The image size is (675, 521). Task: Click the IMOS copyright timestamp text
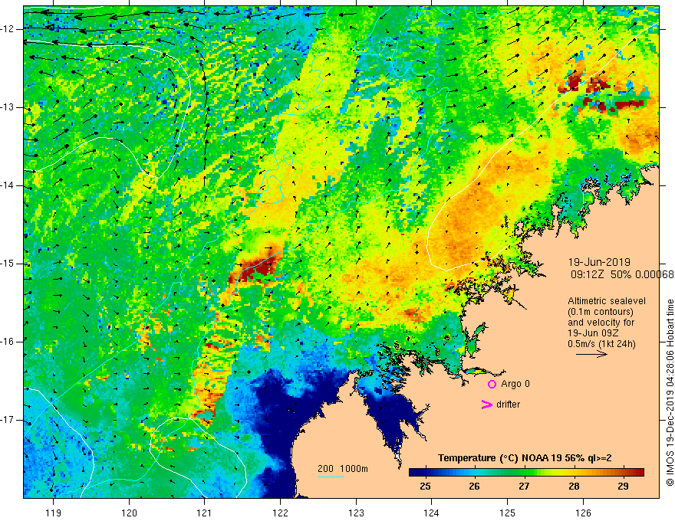pyautogui.click(x=670, y=392)
